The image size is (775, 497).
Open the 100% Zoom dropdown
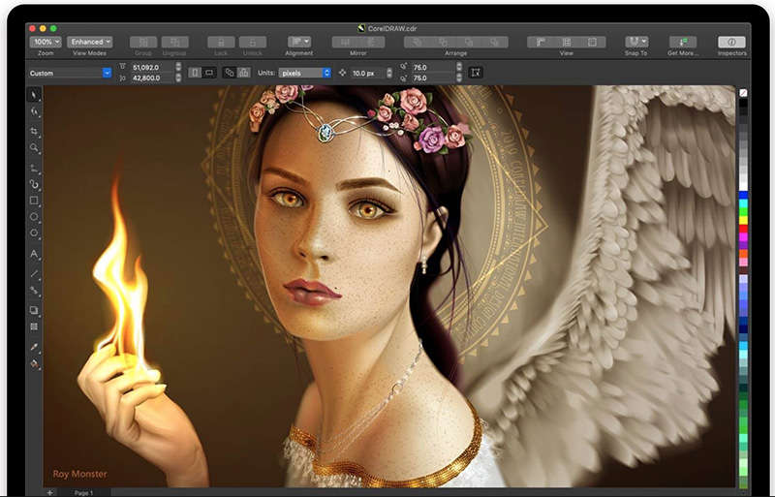pyautogui.click(x=46, y=42)
